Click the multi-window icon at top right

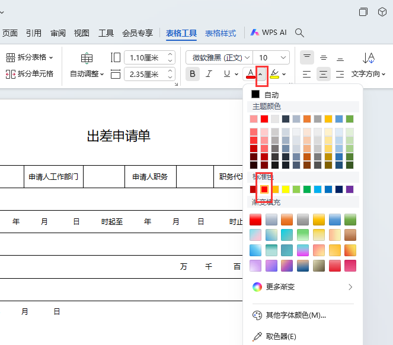click(x=363, y=12)
